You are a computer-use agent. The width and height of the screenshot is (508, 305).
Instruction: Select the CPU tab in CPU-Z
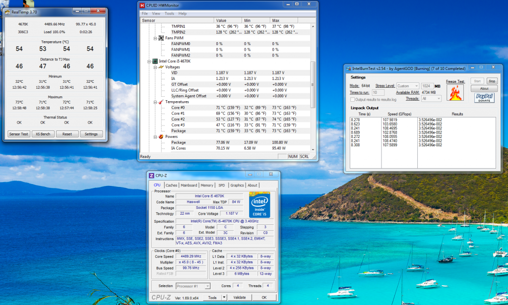click(x=157, y=185)
